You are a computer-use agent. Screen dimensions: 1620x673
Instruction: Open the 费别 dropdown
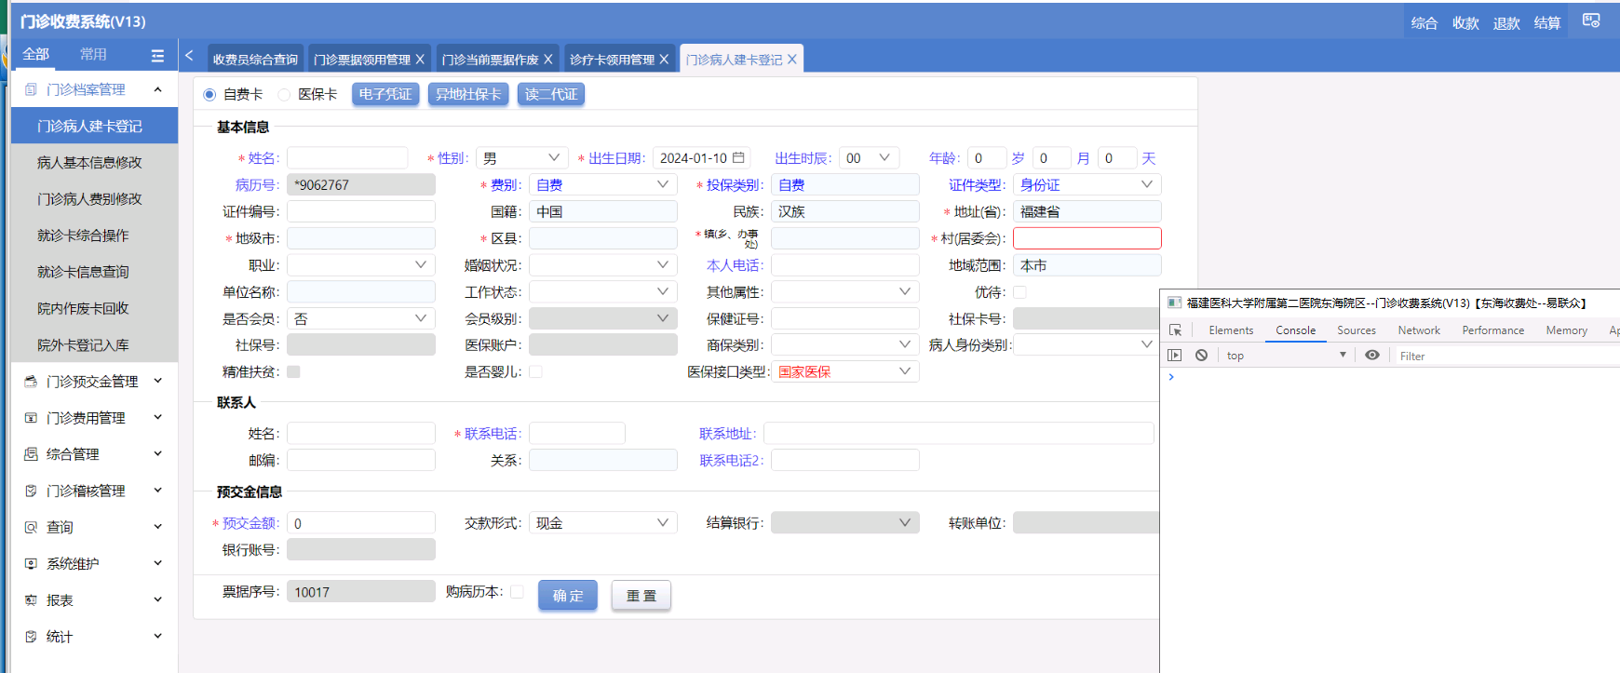[x=602, y=185]
